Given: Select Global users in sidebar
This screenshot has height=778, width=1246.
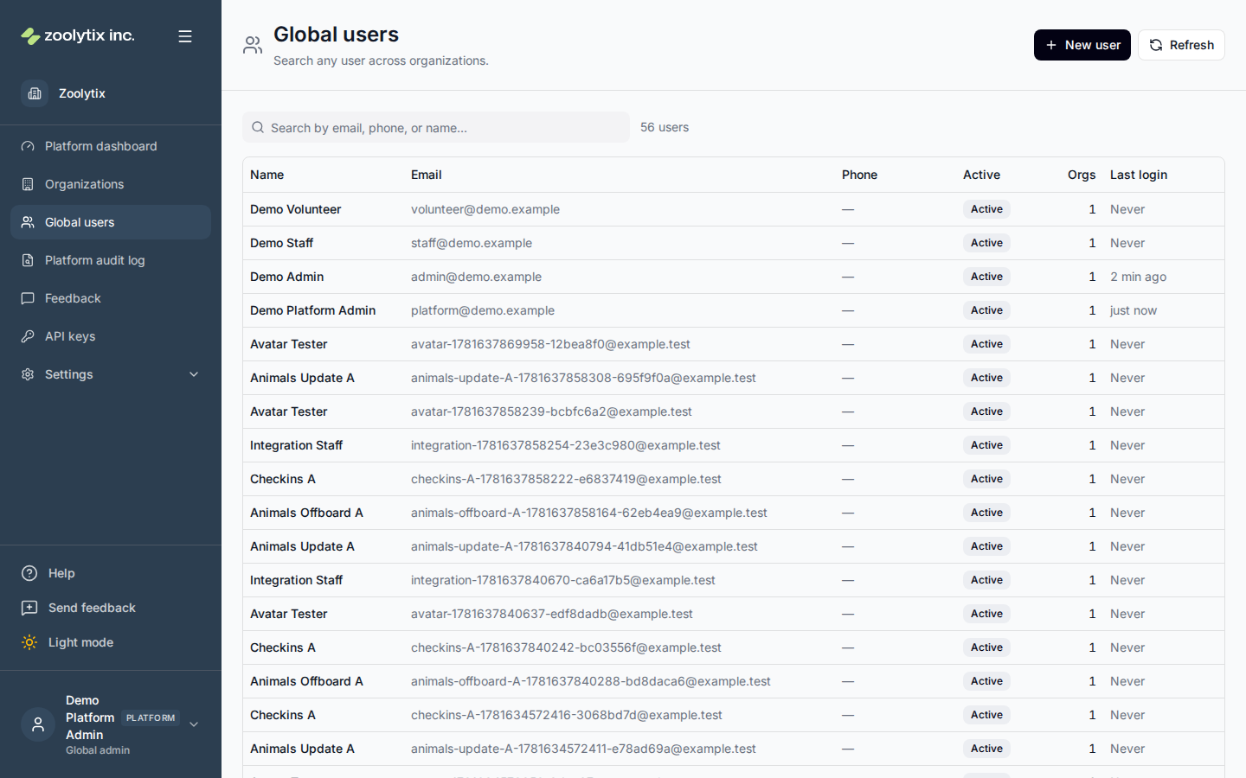Looking at the screenshot, I should coord(111,222).
